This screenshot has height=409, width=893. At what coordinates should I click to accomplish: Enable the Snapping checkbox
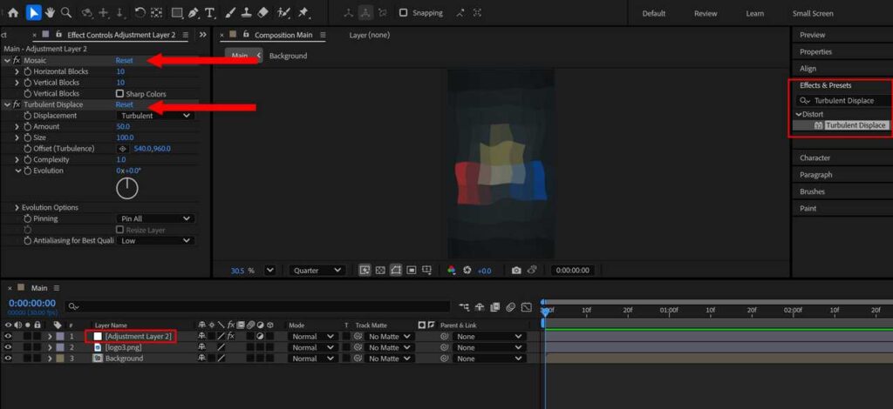[x=403, y=12]
